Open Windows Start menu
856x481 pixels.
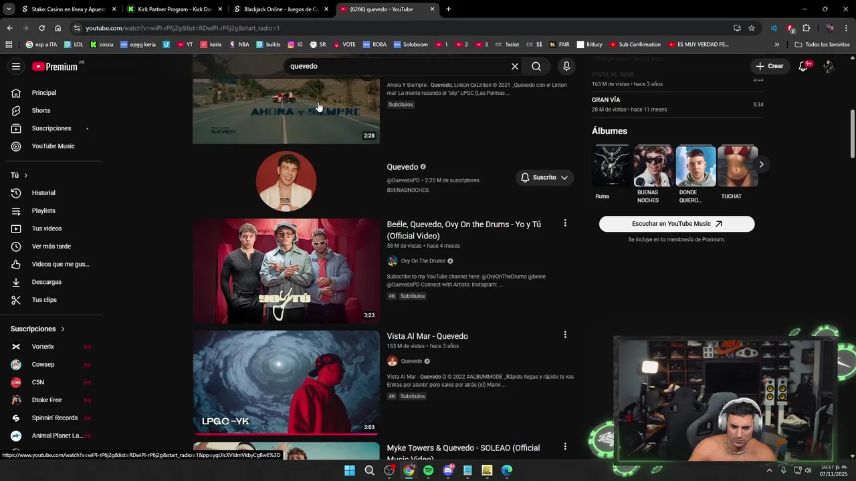coord(350,470)
